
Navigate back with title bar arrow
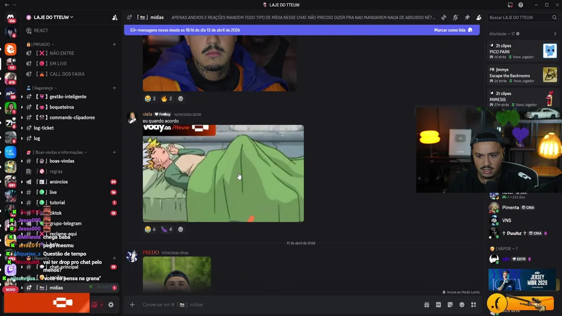tap(7, 5)
